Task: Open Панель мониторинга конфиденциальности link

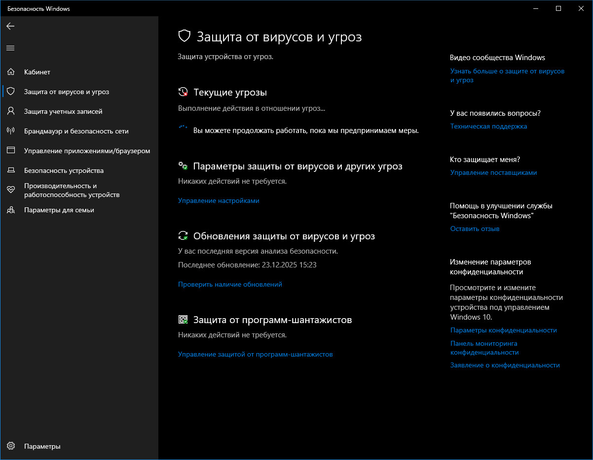Action: [x=484, y=348]
